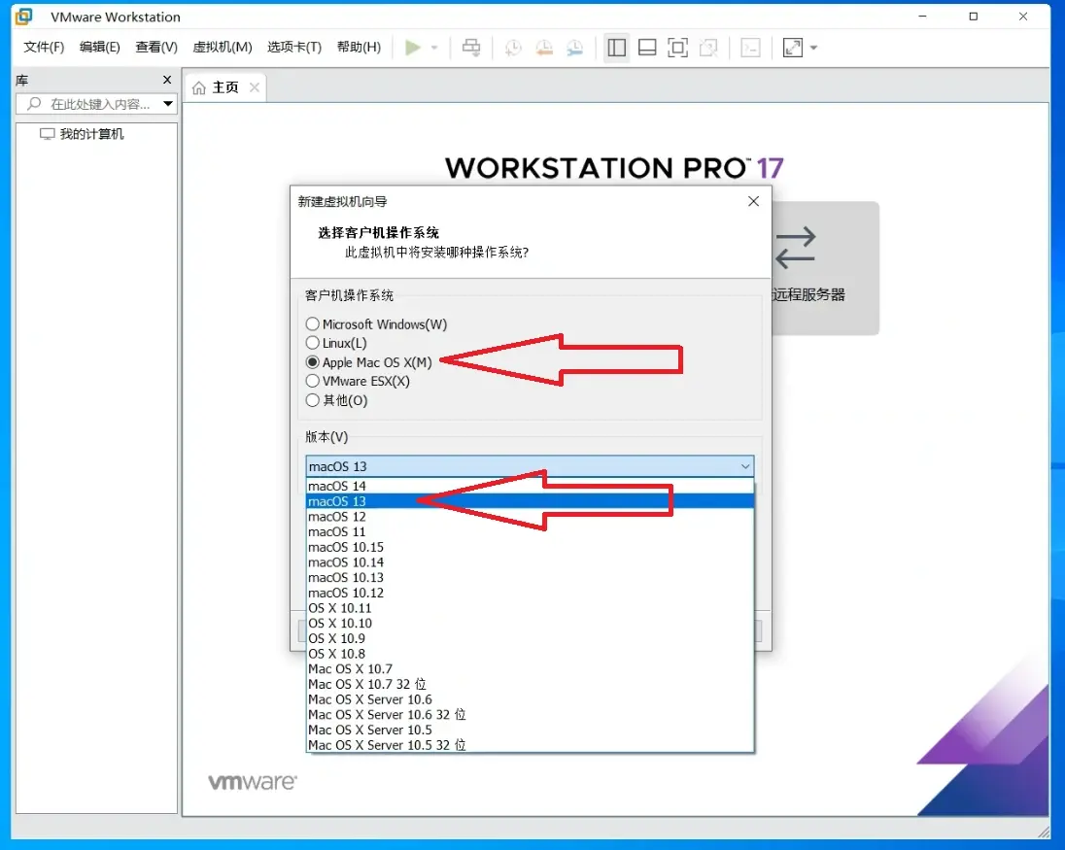Open the power options arrow beside play
This screenshot has width=1065, height=850.
tap(434, 48)
